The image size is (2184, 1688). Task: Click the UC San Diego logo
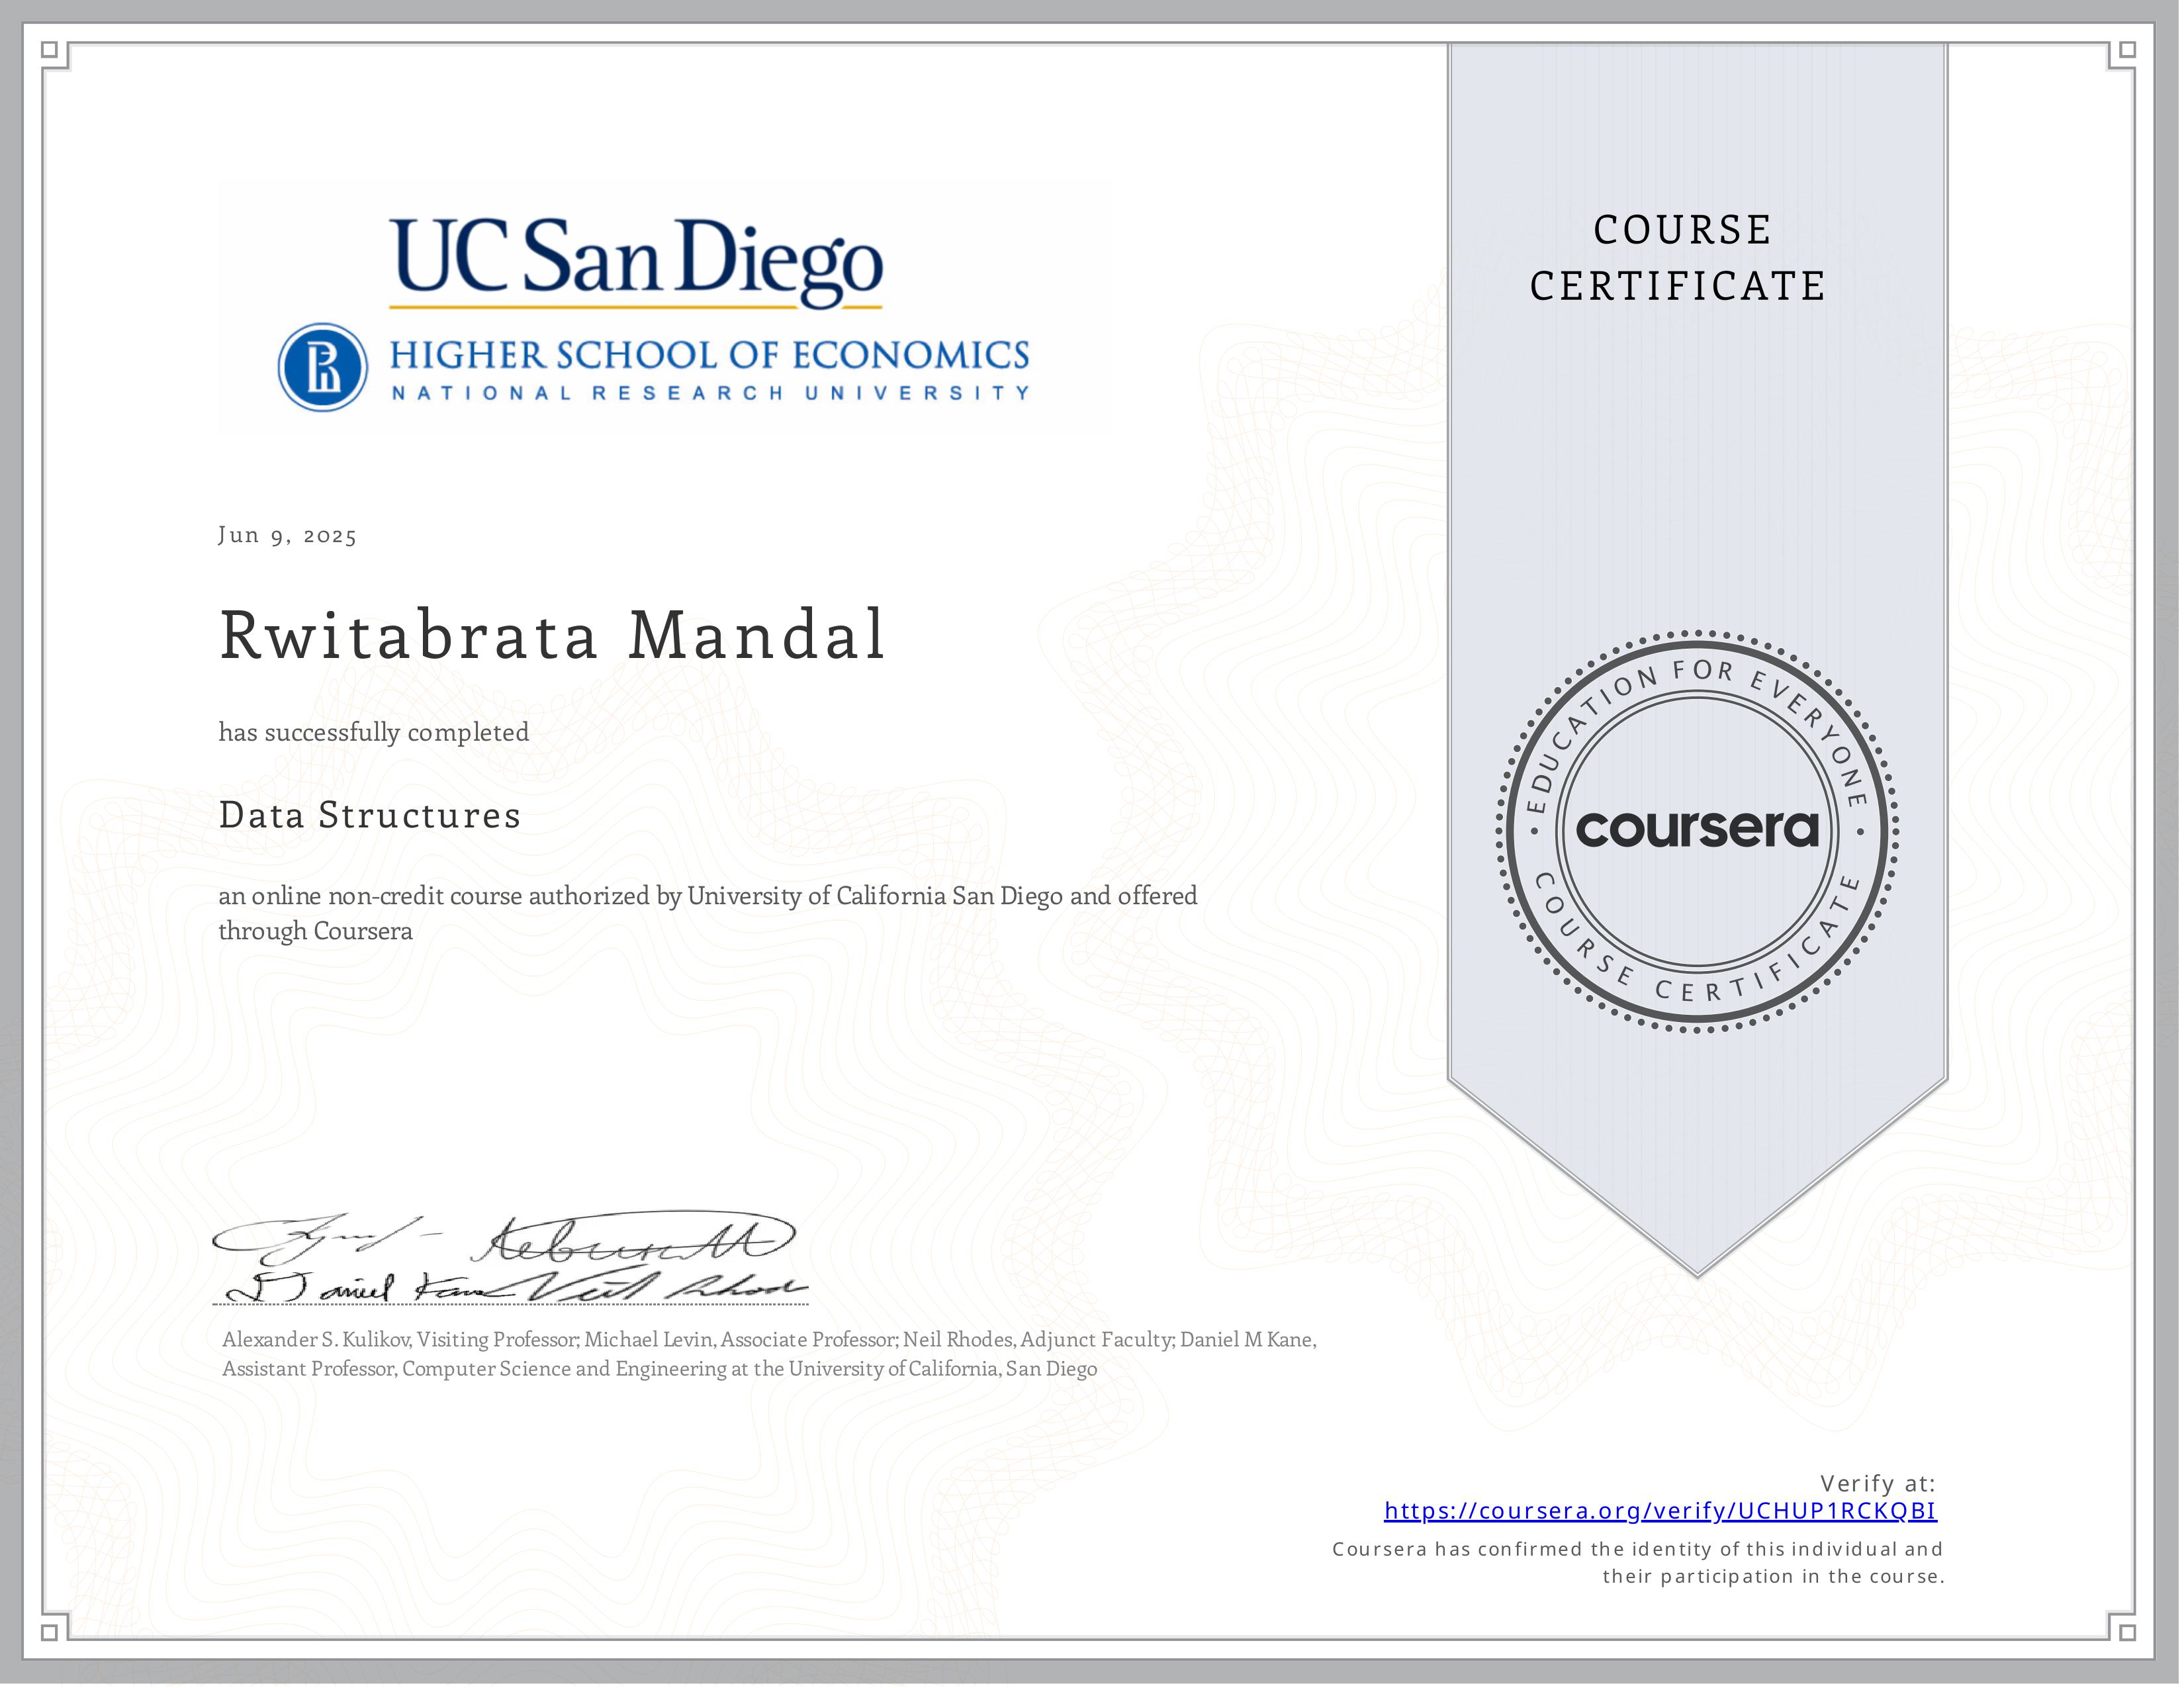point(636,263)
